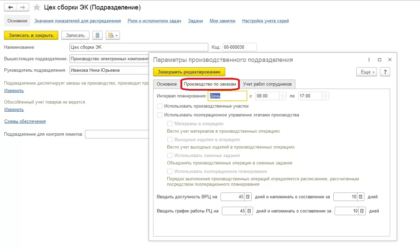The width and height of the screenshot is (420, 249).
Task: Click the Наименование field Цех сборки ЭК
Action: (139, 47)
